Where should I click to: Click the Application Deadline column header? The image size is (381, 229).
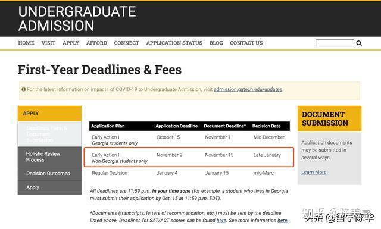pyautogui.click(x=176, y=126)
